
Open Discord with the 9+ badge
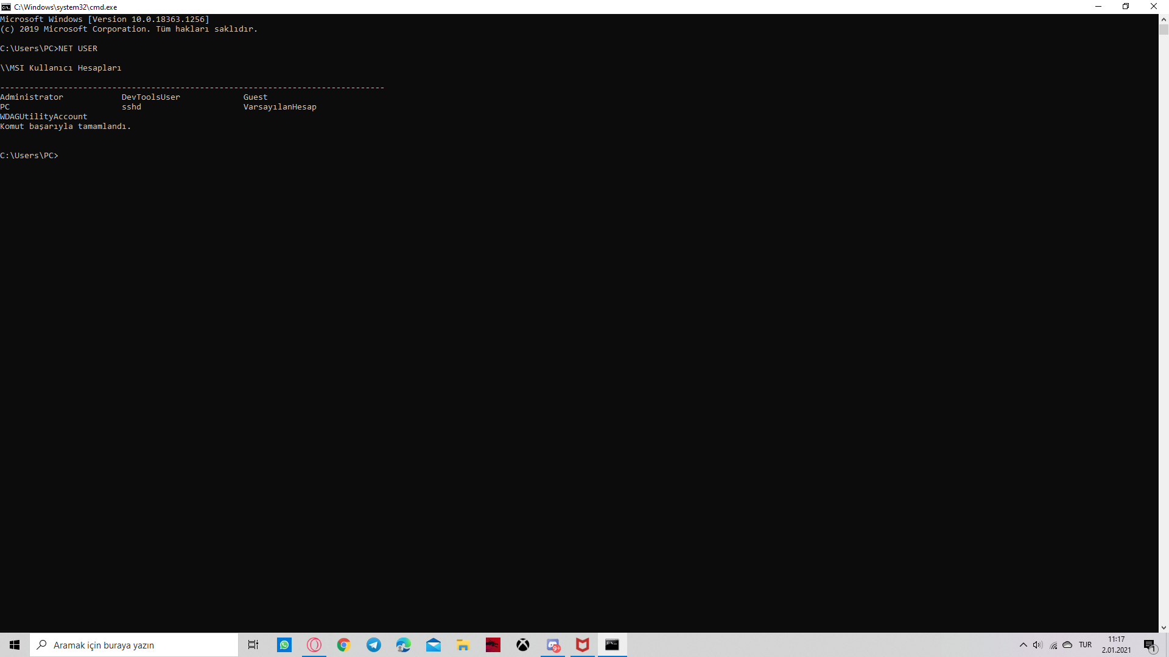pyautogui.click(x=553, y=645)
